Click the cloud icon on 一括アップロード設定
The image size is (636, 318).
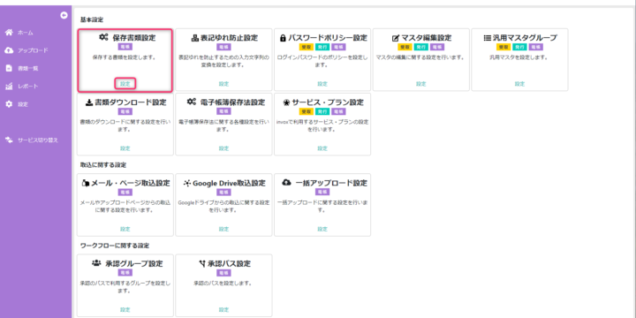tap(286, 183)
